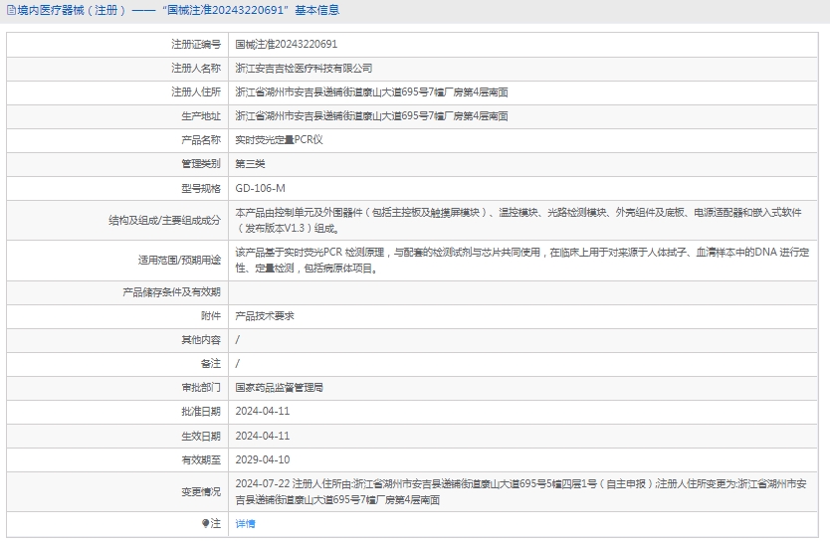Click the 批准日期 row date value
830x542 pixels.
click(262, 411)
